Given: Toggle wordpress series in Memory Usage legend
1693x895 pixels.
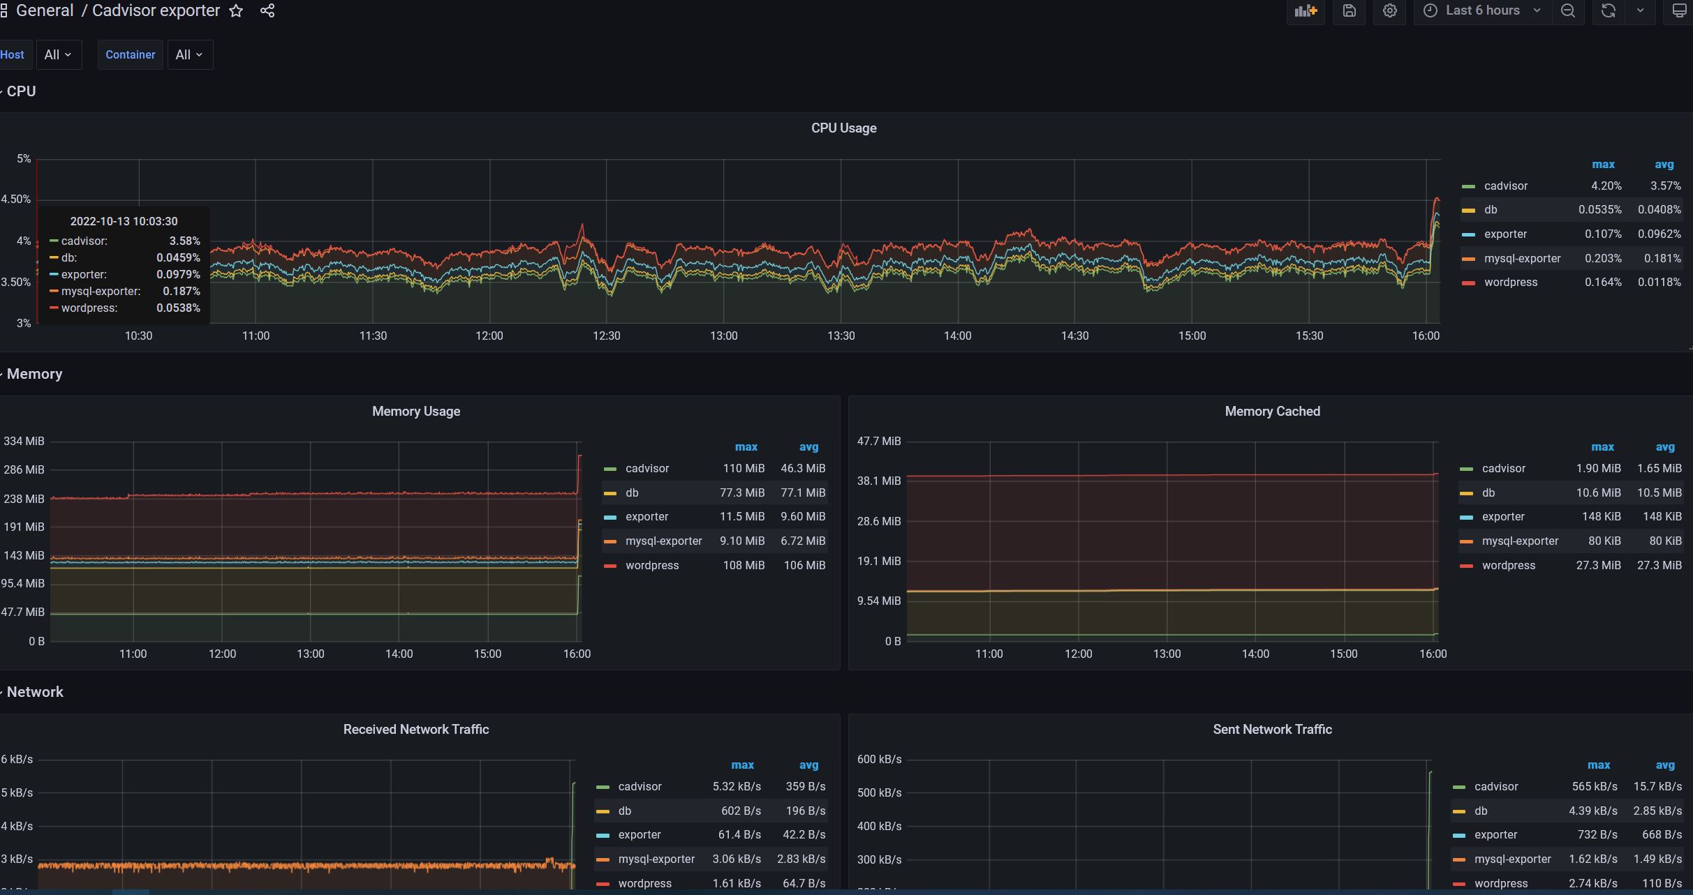Looking at the screenshot, I should 652,566.
